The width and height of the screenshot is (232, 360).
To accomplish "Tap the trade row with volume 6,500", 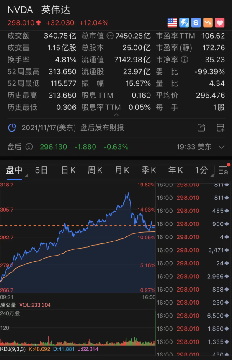I will (x=193, y=316).
